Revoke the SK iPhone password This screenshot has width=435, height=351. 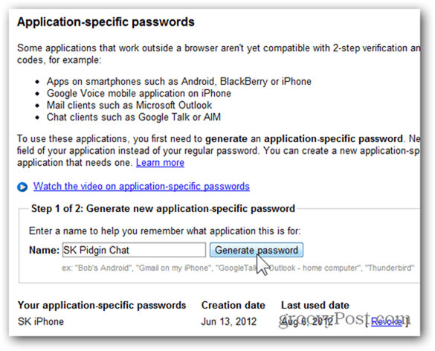387,321
